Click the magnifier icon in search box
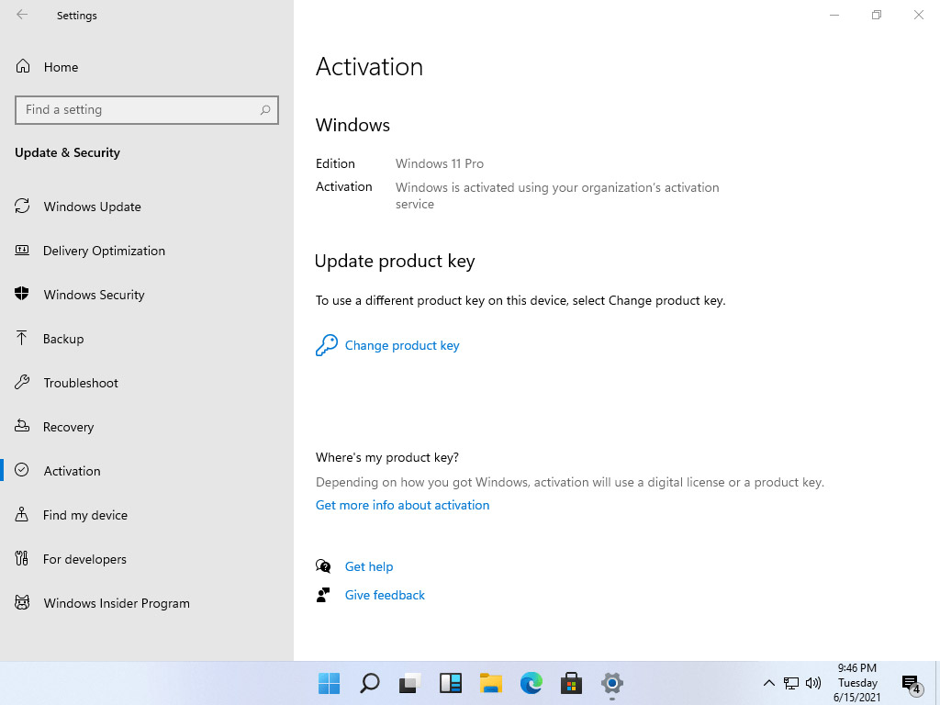This screenshot has height=705, width=940. coord(265,110)
